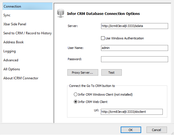Click Test to check the connection
The height and width of the screenshot is (135, 174).
(111, 73)
